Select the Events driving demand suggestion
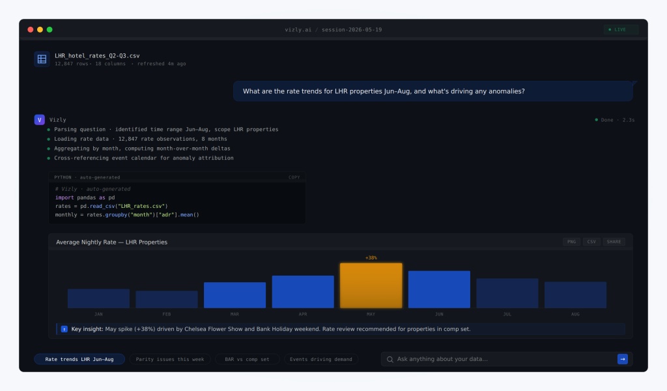This screenshot has height=391, width=667. tap(320, 359)
